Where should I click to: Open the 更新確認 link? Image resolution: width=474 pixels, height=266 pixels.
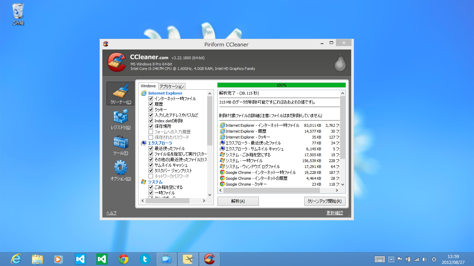[x=334, y=213]
